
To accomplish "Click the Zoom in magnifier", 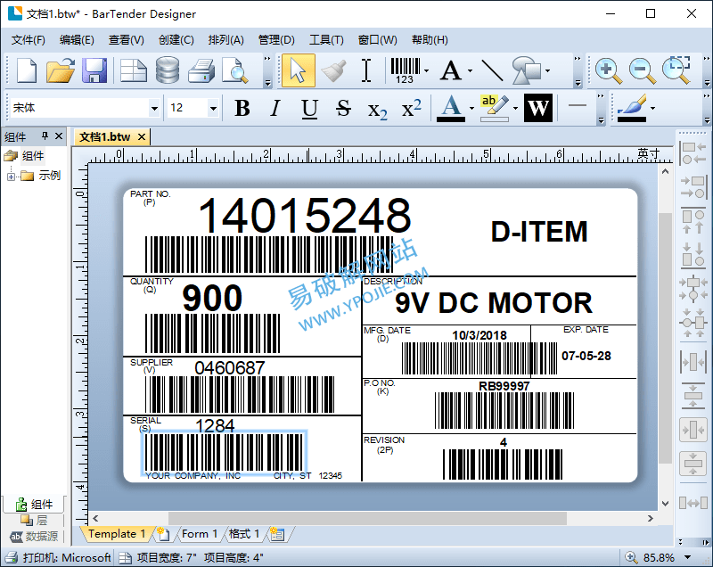I will [x=609, y=70].
